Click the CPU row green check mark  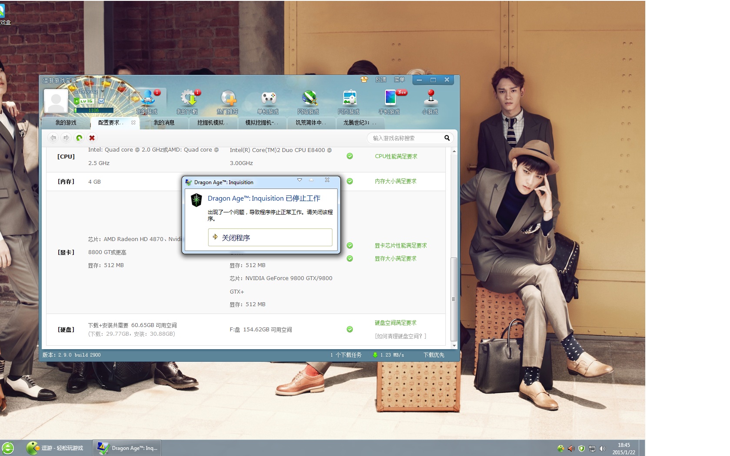[x=350, y=156]
